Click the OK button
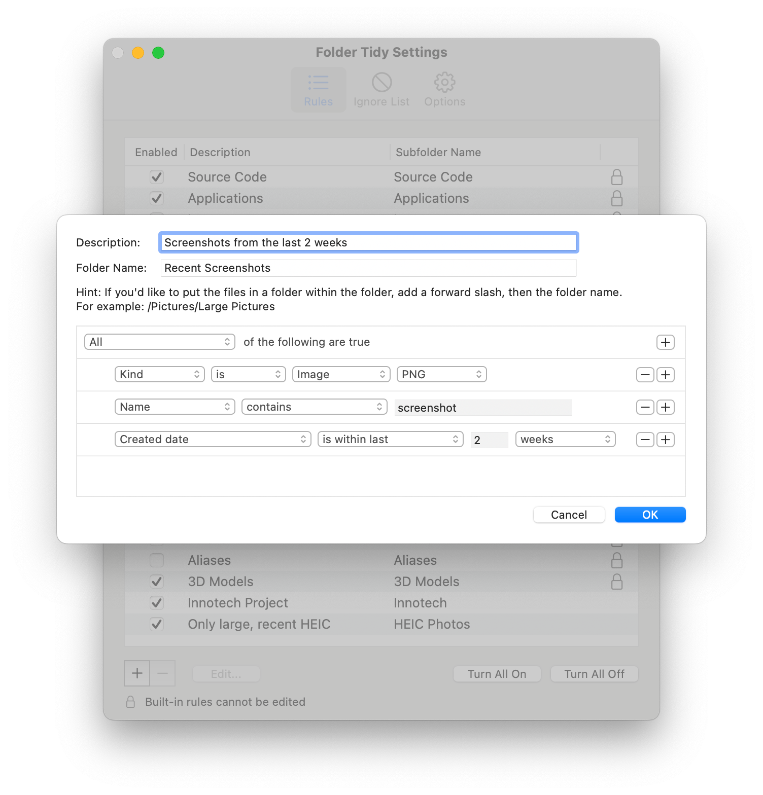The width and height of the screenshot is (763, 795). 650,515
